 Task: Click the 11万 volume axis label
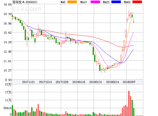pos(8,100)
